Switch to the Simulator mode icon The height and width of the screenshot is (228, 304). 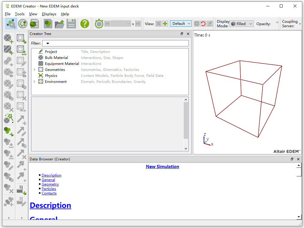23,24
